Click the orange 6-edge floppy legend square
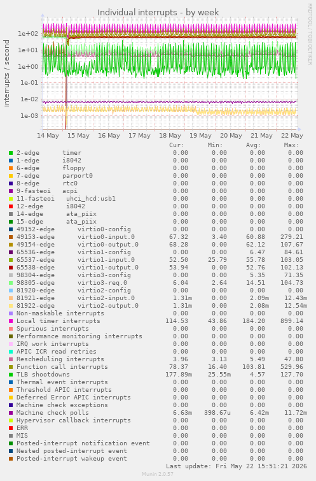Screen dimensions: 316x481 coord(11,168)
